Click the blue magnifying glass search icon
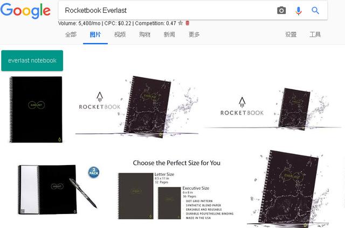The height and width of the screenshot is (228, 345). (x=315, y=10)
